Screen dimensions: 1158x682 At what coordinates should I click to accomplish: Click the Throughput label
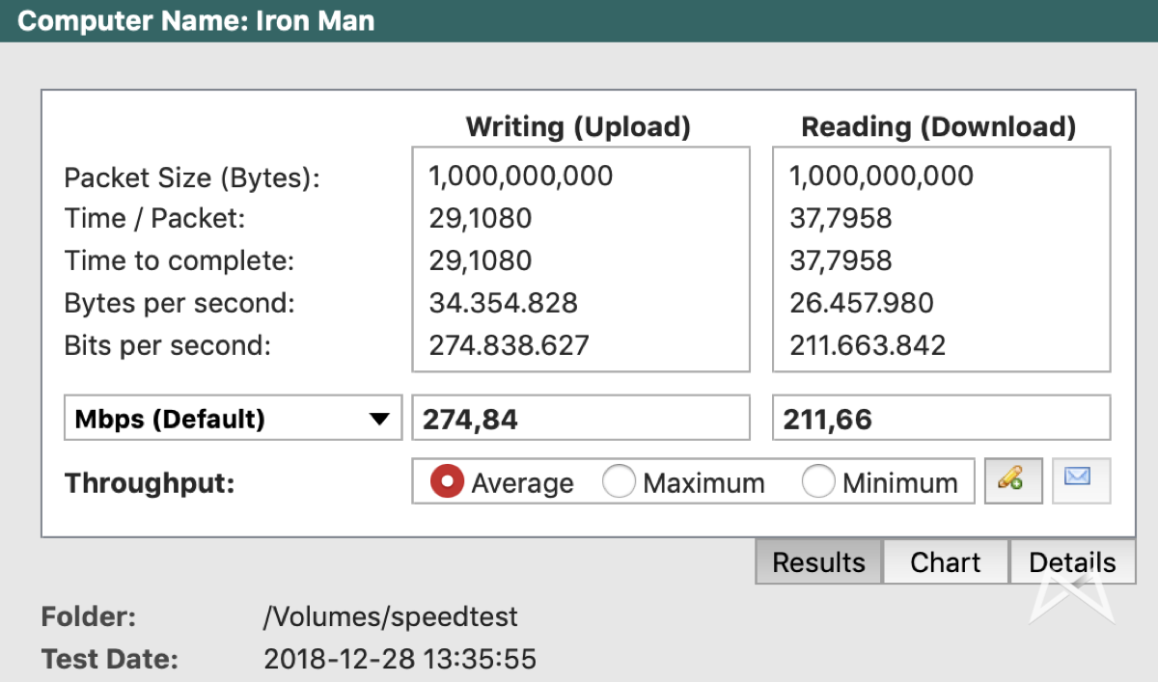click(150, 482)
